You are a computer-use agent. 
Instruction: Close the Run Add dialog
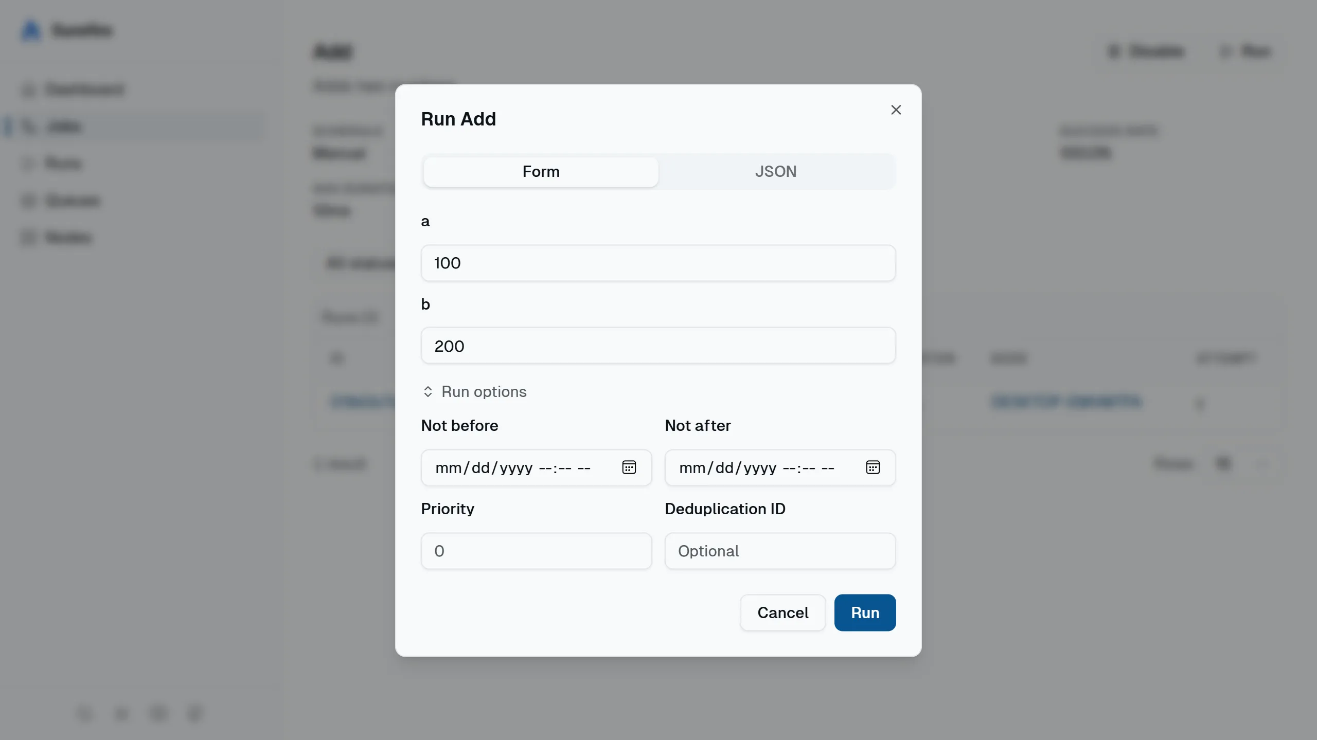pos(896,110)
